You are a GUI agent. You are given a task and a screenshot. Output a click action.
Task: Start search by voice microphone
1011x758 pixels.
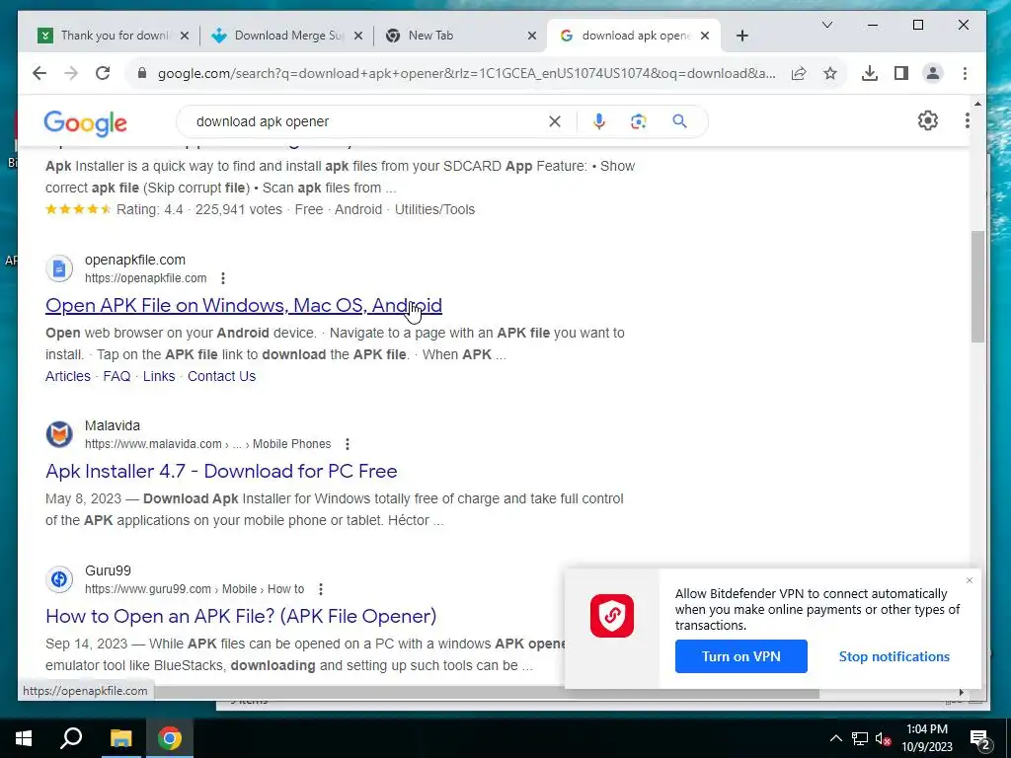[599, 121]
